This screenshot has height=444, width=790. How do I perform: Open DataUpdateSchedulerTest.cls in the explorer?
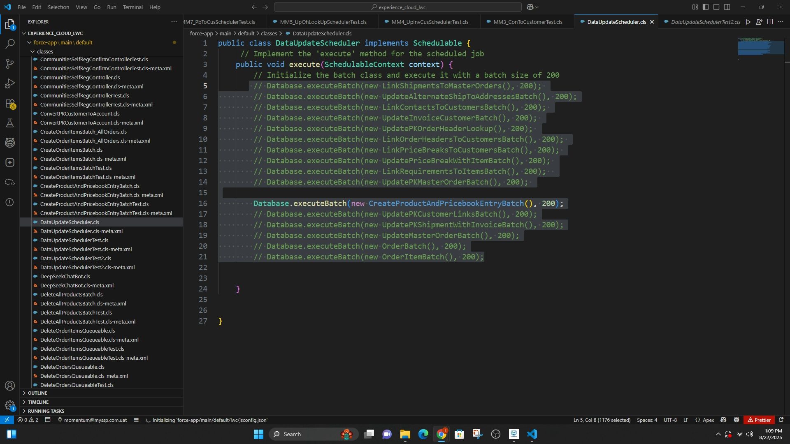tap(74, 240)
